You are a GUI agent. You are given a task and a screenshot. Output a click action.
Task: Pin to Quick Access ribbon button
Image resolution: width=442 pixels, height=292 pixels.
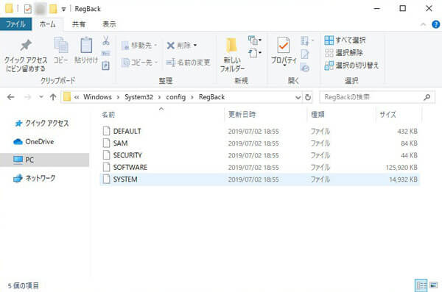[25, 55]
